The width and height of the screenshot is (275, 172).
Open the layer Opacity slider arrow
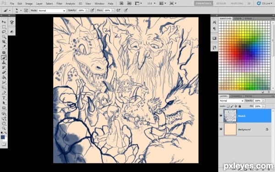[x=263, y=100]
